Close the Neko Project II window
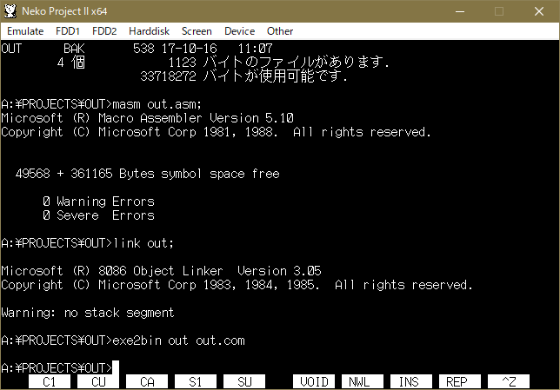The height and width of the screenshot is (390, 560). pyautogui.click(x=539, y=11)
